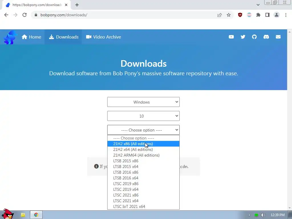Click the share page icon in address bar
The width and height of the screenshot is (292, 219).
coord(220,15)
